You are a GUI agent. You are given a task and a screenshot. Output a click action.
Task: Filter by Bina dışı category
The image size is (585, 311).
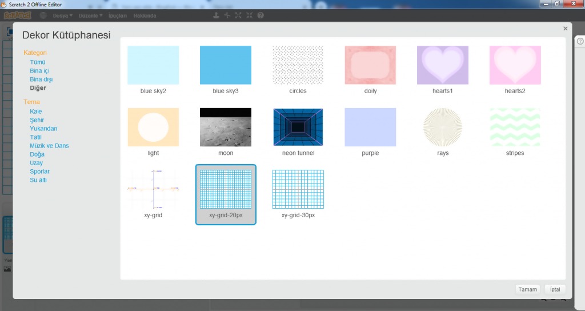click(41, 79)
